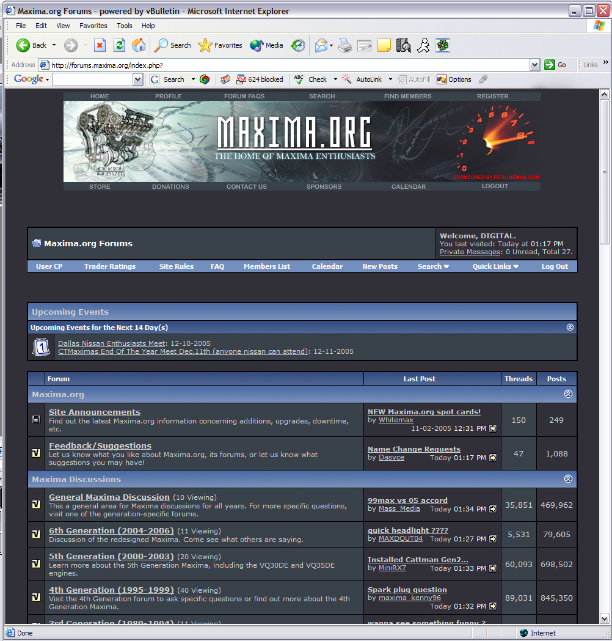Open the Mail icon dropdown arrow
This screenshot has height=641, width=612.
[x=331, y=45]
